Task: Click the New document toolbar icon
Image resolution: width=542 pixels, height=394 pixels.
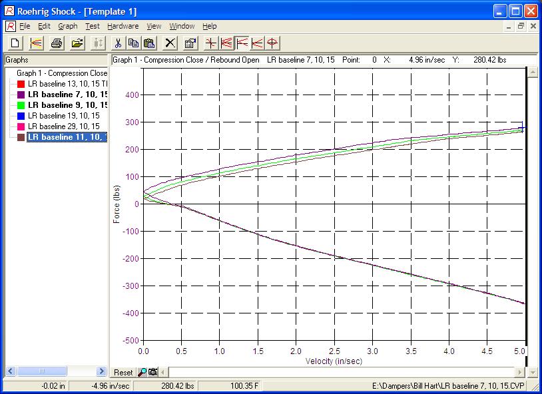Action: (15, 43)
